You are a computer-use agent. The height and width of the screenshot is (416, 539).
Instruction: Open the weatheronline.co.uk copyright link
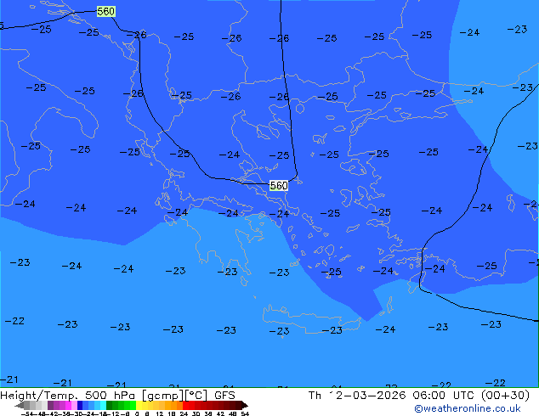468,408
